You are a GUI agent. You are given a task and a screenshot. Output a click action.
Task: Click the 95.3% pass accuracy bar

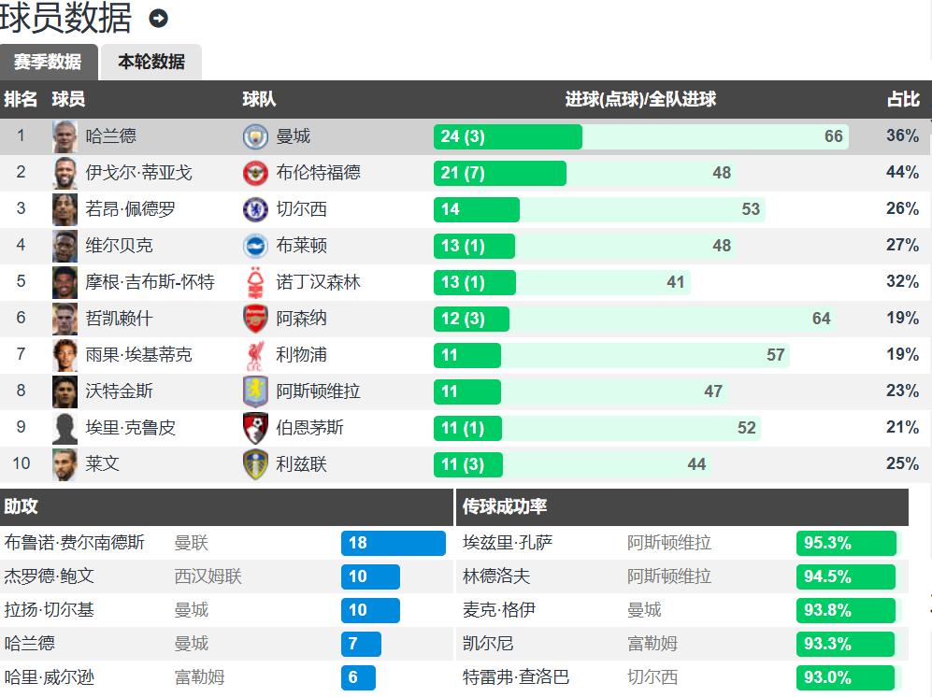[x=846, y=543]
